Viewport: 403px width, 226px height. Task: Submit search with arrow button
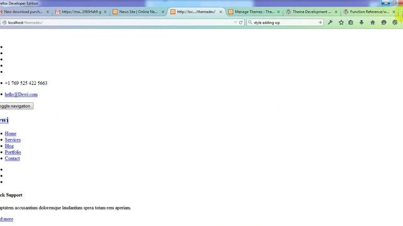tap(320, 23)
